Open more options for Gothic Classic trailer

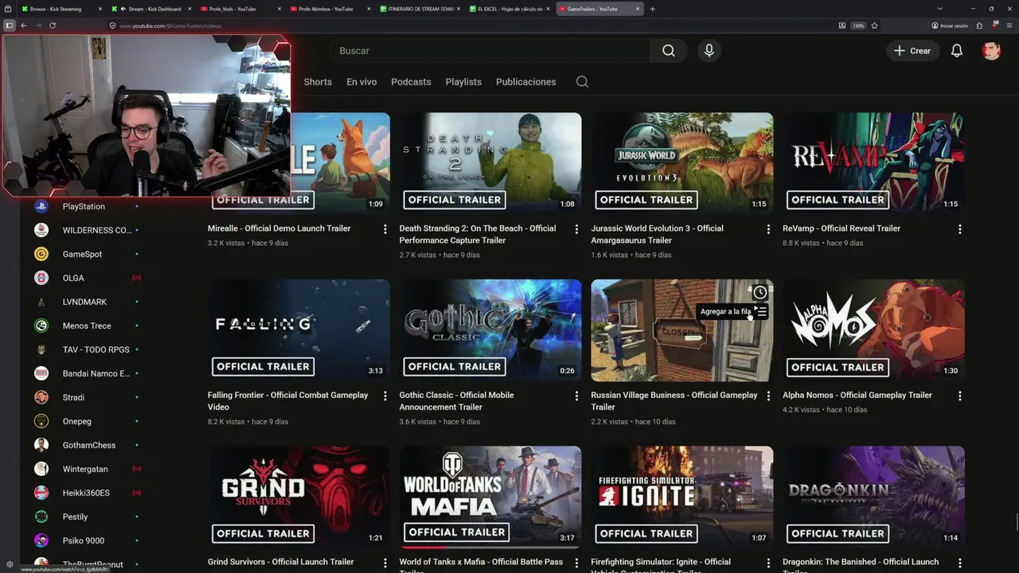coord(577,396)
